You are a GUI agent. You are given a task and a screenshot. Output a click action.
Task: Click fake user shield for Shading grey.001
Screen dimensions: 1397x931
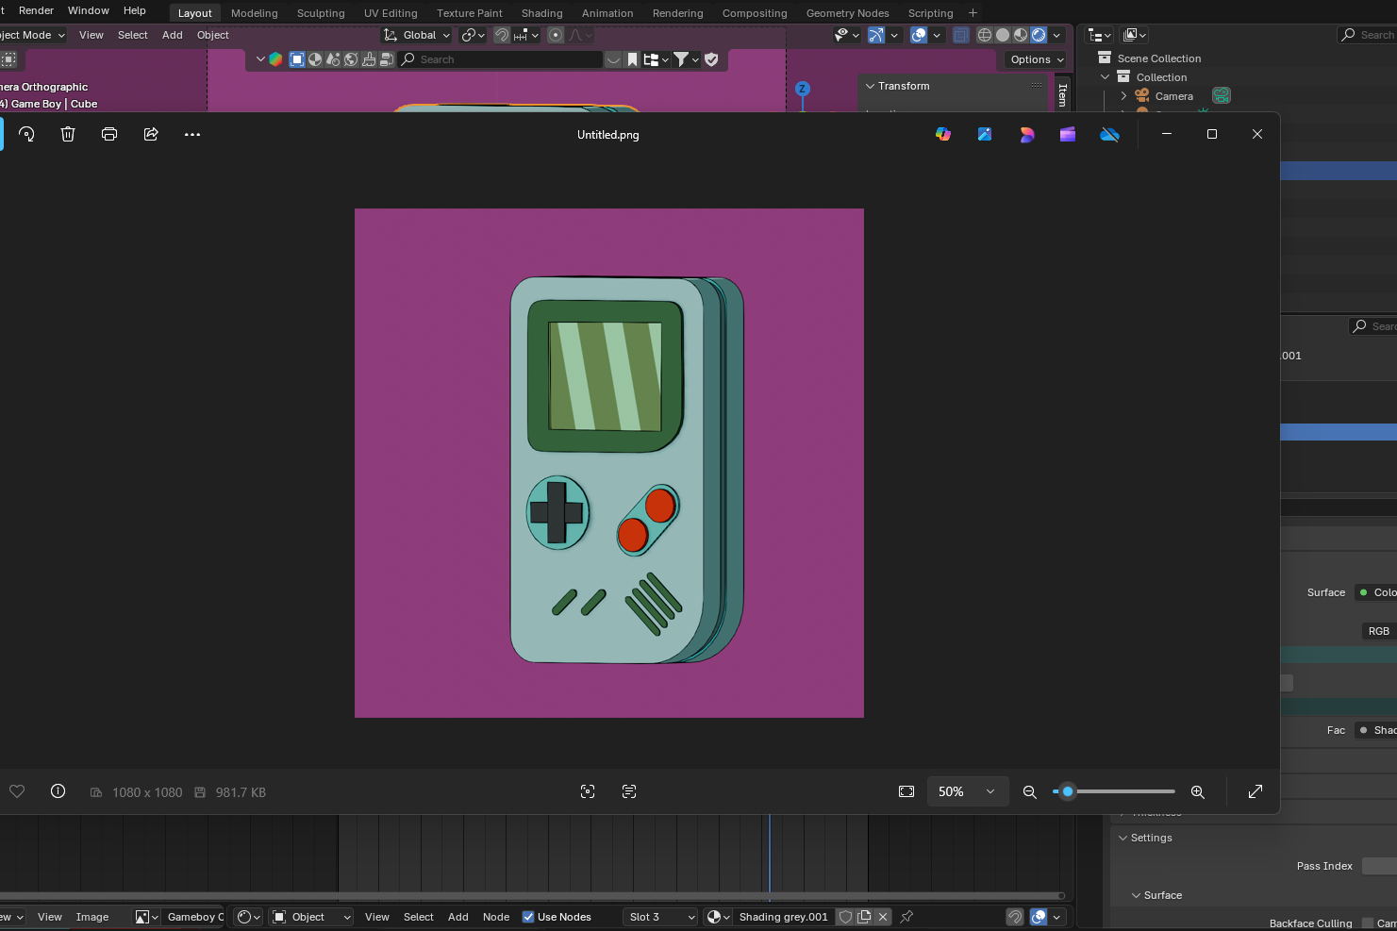(846, 917)
